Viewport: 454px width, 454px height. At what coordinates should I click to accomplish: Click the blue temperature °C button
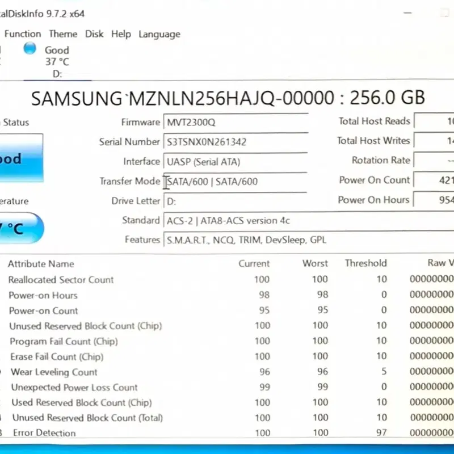click(x=22, y=228)
